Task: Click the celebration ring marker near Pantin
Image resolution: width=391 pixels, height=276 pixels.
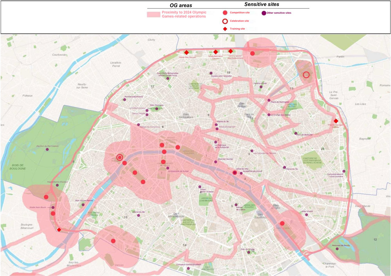Action: click(306, 74)
